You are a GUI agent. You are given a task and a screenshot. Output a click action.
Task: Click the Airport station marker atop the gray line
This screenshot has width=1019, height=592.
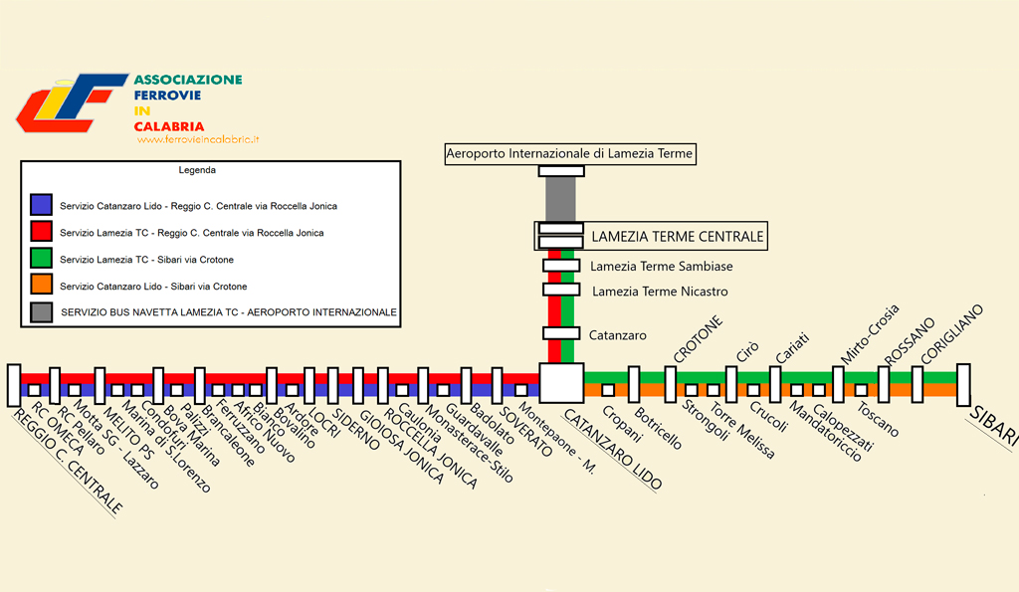[x=561, y=171]
